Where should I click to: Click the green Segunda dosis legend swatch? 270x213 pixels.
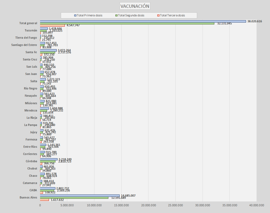tap(116, 16)
